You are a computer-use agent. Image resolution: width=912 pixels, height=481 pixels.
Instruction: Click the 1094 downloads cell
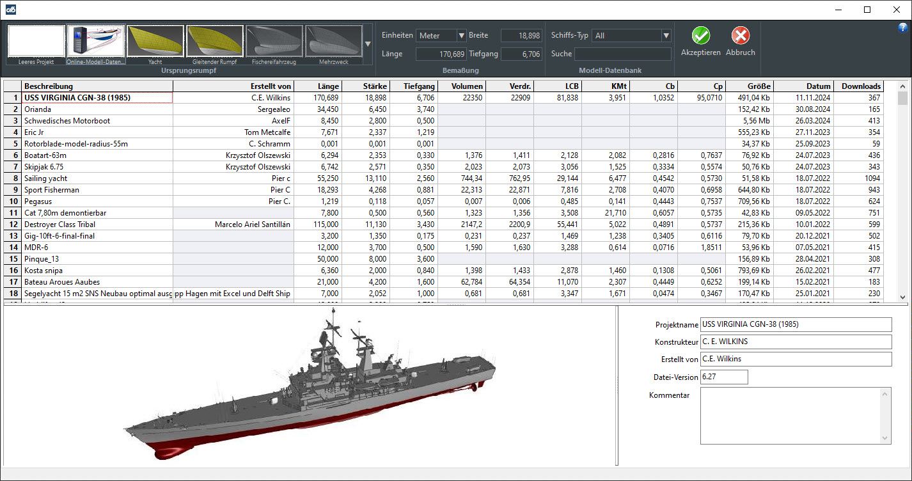pos(859,178)
